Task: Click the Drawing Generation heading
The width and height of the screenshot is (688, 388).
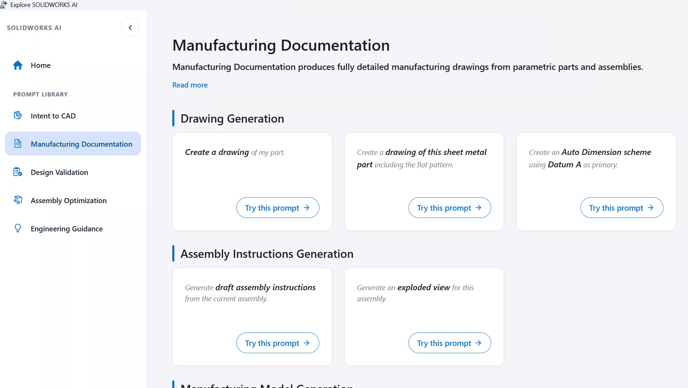Action: pos(232,118)
